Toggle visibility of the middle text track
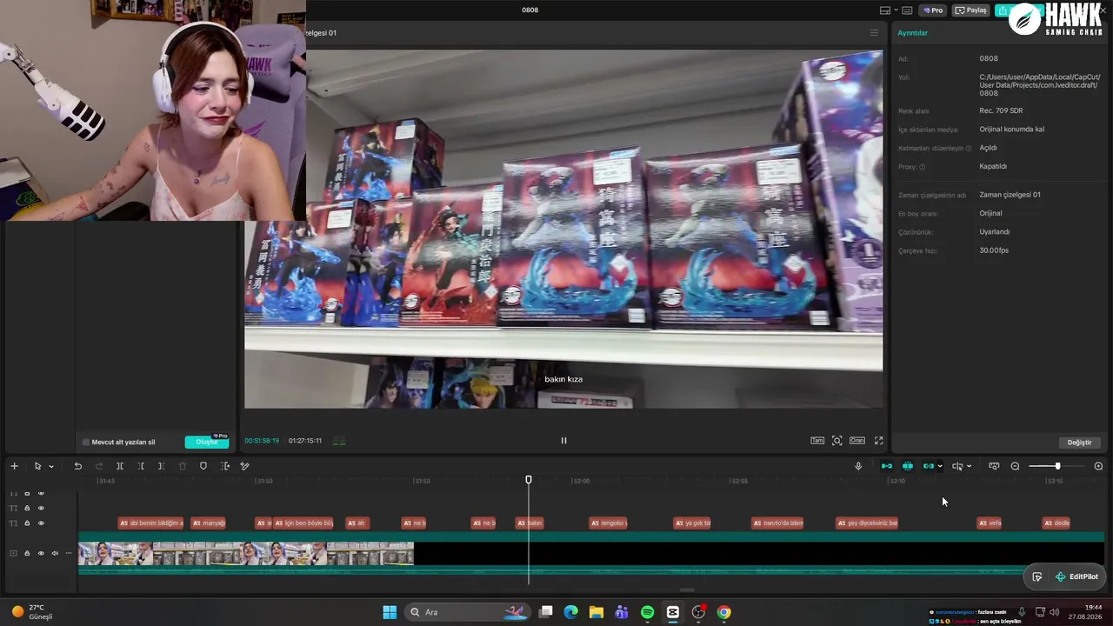The image size is (1113, 626). click(41, 508)
